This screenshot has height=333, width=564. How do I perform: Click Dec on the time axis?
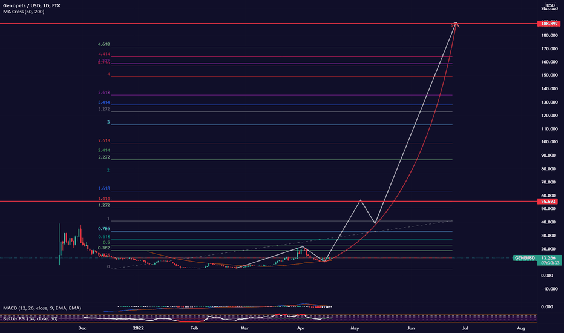pyautogui.click(x=82, y=328)
